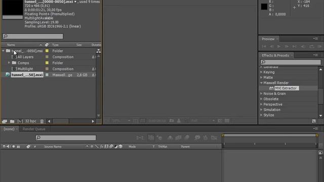Create new animation preset icon
Image resolution: width=324 pixels, height=182 pixels.
click(x=314, y=121)
